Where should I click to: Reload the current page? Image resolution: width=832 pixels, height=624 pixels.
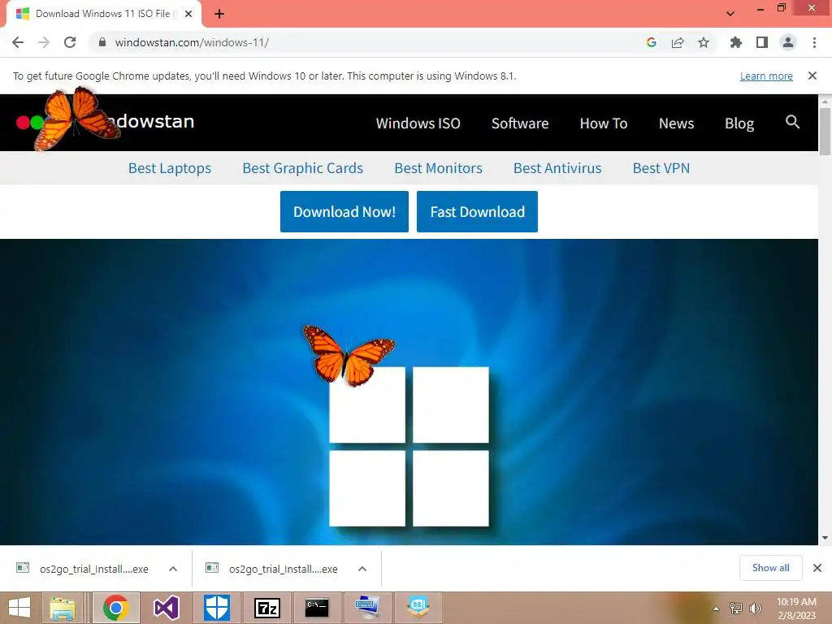[x=70, y=42]
